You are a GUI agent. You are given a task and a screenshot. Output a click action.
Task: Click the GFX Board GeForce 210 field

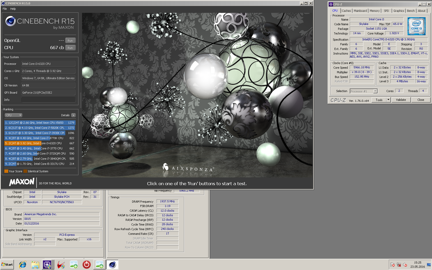click(48, 93)
